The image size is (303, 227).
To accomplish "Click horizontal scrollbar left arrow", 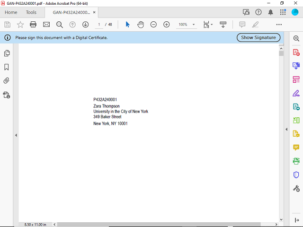I will point(55,224).
